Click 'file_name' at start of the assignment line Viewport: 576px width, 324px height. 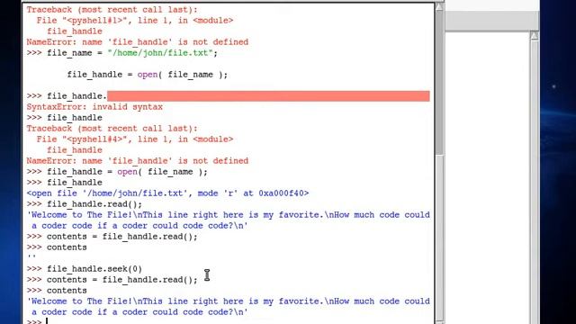(x=69, y=53)
